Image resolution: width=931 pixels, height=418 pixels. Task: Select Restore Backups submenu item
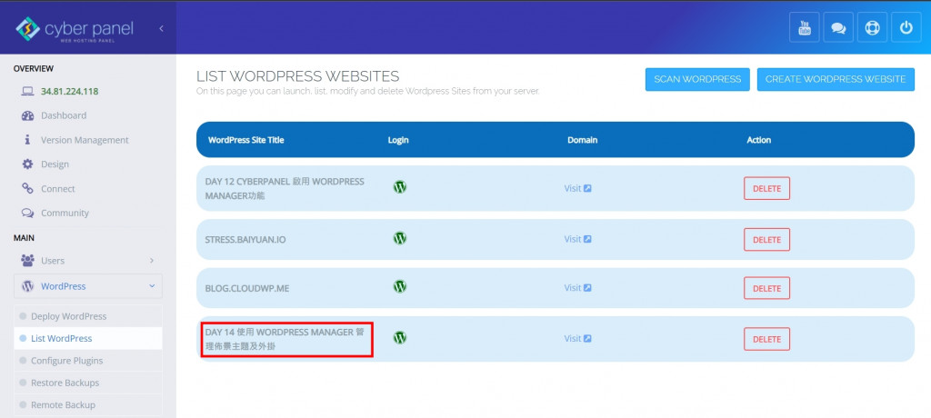tap(88, 383)
